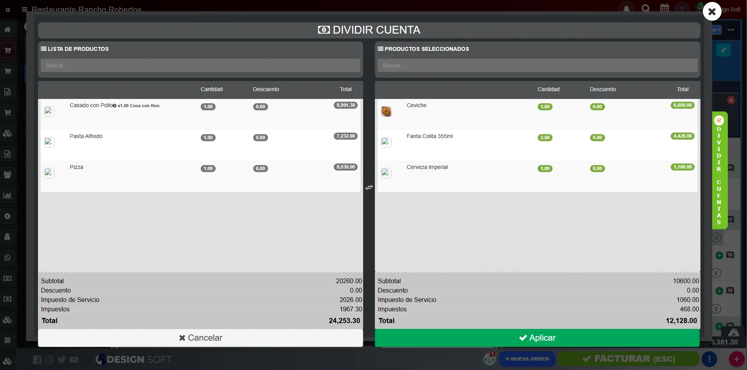Screen dimensions: 747x370
Task: Click the 6,600.00 total of Ceviche
Action: coord(683,105)
